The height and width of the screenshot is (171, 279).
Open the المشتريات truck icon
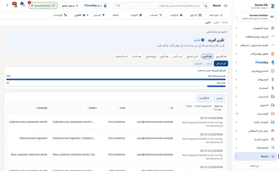pyautogui.click(x=273, y=97)
